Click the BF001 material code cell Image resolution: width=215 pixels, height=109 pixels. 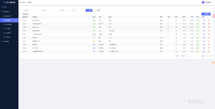tap(24, 34)
